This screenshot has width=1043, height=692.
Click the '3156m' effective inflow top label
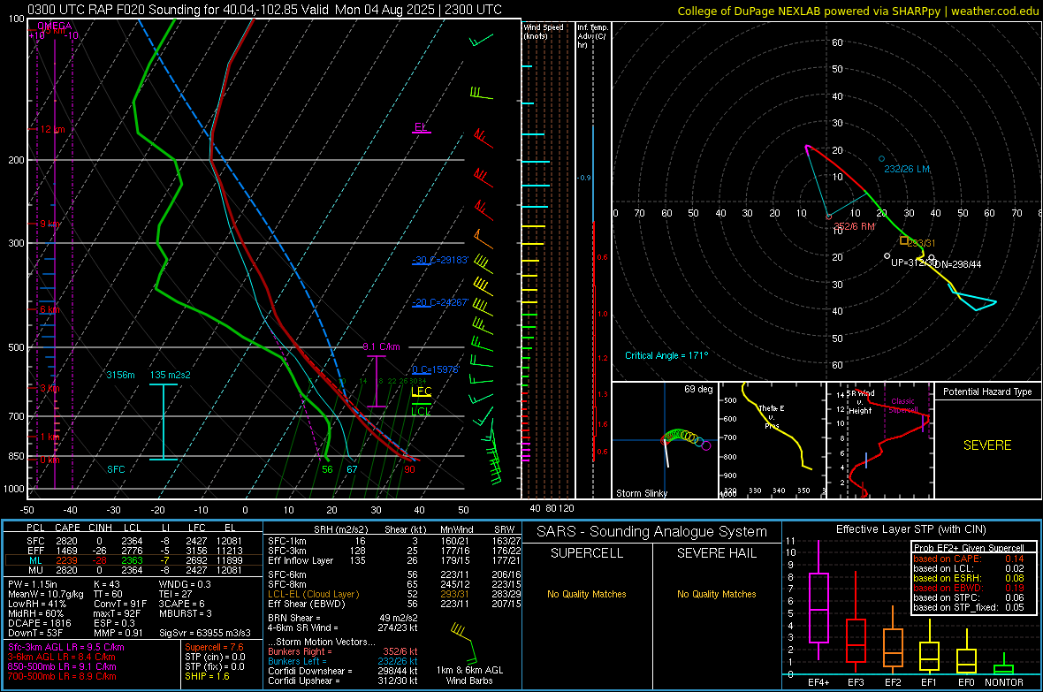pos(120,375)
